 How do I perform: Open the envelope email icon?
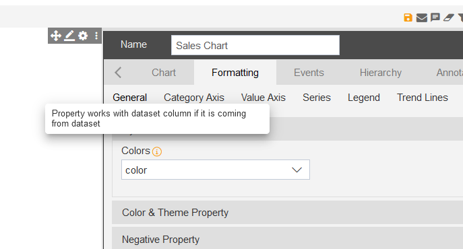[422, 18]
